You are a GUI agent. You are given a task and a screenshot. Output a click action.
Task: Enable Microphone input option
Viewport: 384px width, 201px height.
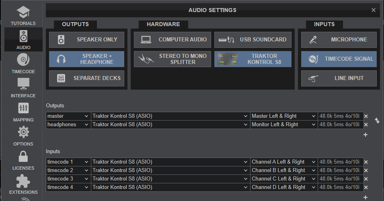click(x=339, y=40)
